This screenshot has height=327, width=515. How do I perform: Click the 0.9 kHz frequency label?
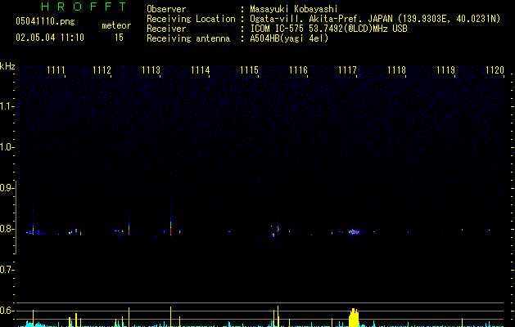7,188
